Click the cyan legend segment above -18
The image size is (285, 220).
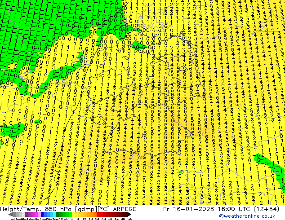coord(54,215)
